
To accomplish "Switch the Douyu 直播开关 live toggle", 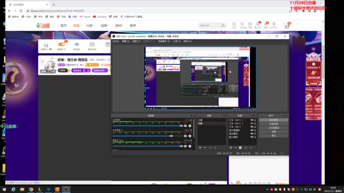I will [x=61, y=45].
